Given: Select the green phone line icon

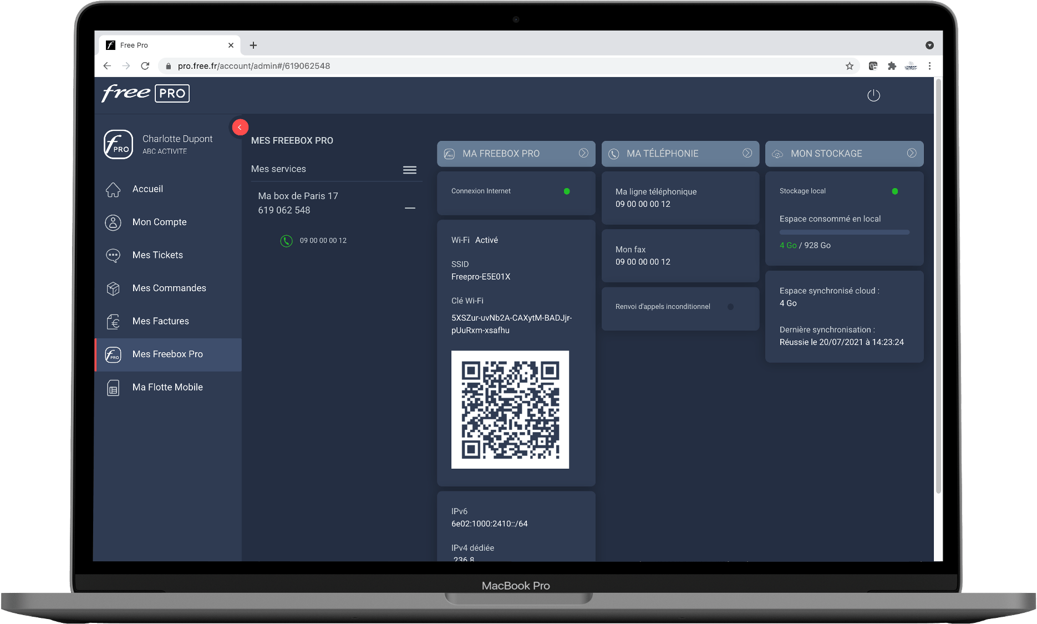Looking at the screenshot, I should 286,241.
